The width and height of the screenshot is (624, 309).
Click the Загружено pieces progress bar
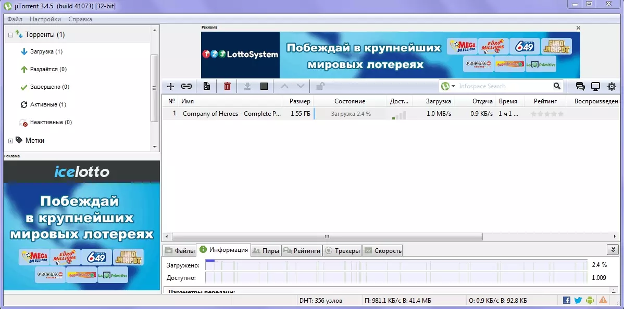[396, 265]
